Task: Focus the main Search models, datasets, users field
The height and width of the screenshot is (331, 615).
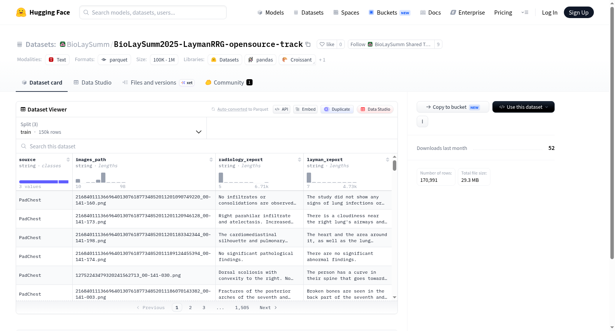Action: click(x=153, y=12)
